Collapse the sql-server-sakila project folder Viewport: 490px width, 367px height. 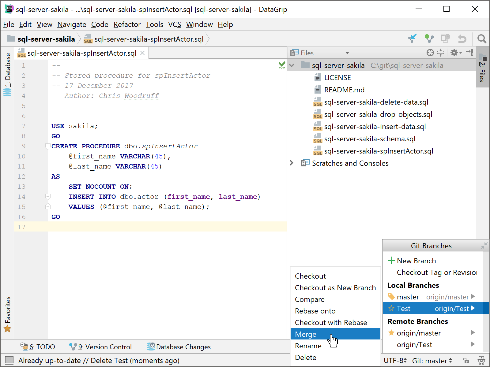pyautogui.click(x=292, y=65)
